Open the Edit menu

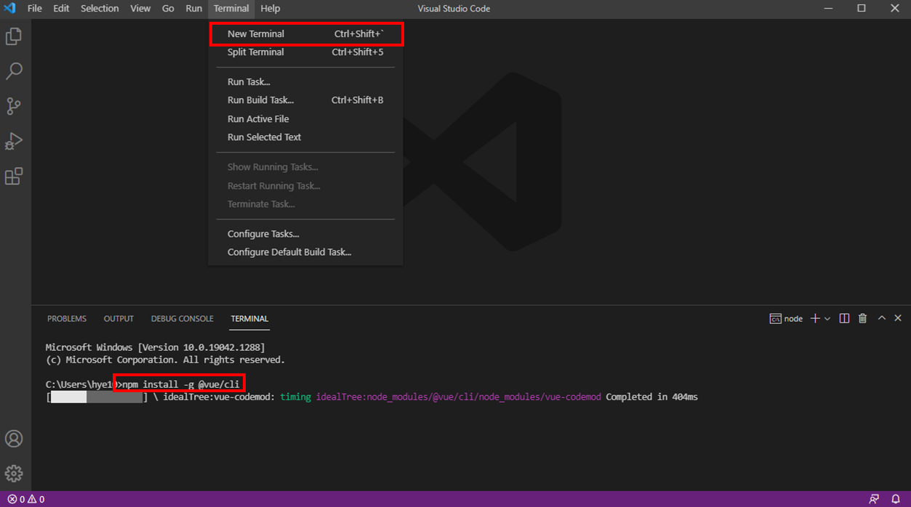click(x=61, y=9)
